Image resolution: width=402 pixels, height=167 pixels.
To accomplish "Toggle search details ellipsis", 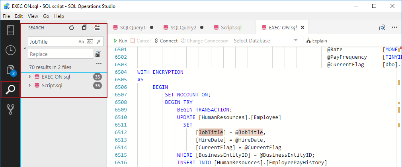I will 99,63.
